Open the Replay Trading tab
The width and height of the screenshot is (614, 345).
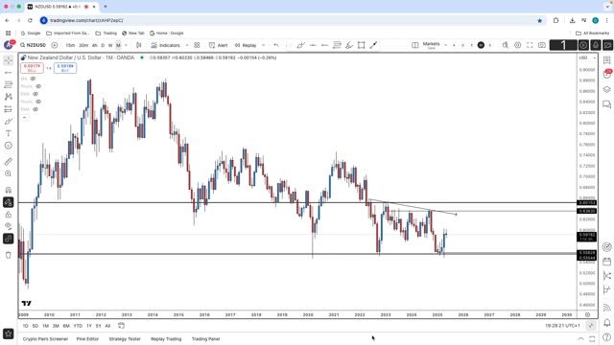pos(166,338)
